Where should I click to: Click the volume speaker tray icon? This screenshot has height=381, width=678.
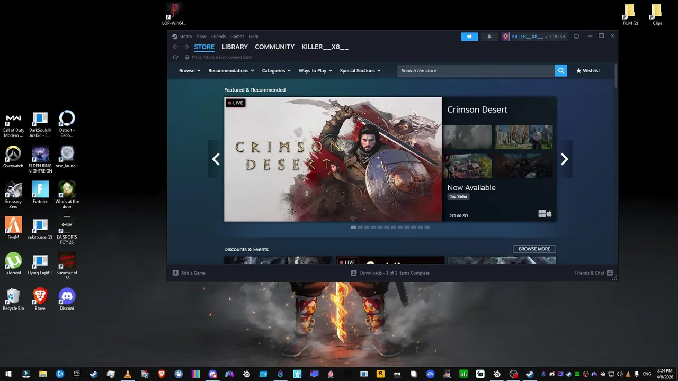(620, 374)
